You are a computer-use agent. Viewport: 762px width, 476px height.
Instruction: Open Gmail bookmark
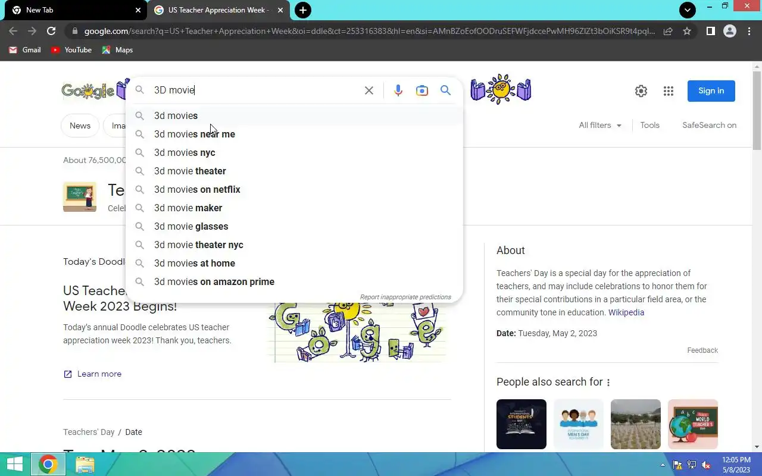[x=25, y=50]
